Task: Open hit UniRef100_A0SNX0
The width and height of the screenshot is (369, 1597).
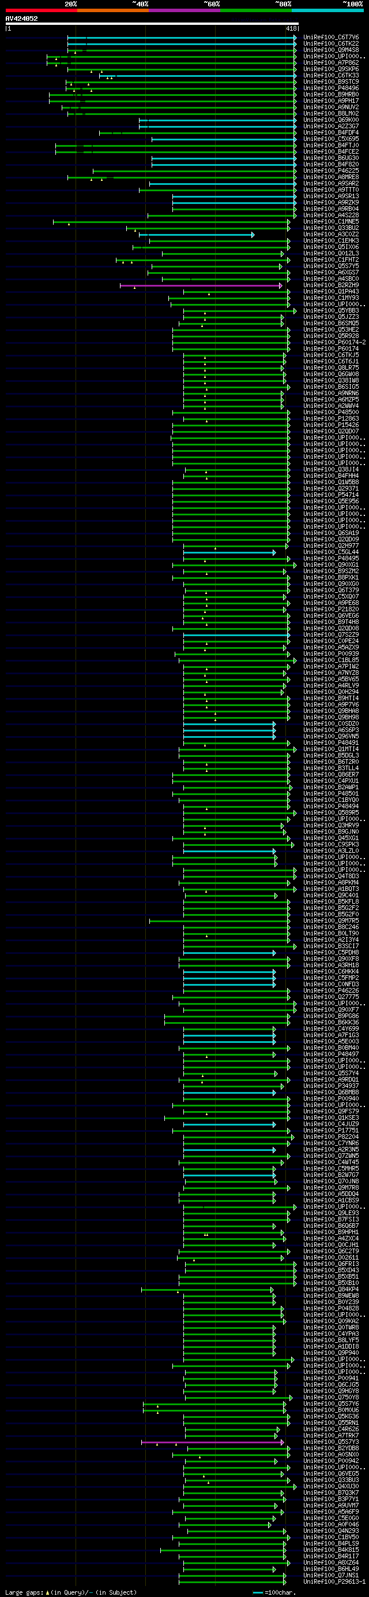Action: click(330, 1455)
